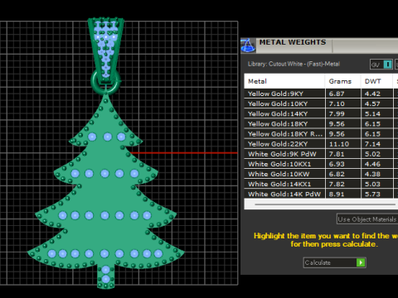Click the 5.73 DWT value
The image size is (398, 298).
(372, 194)
